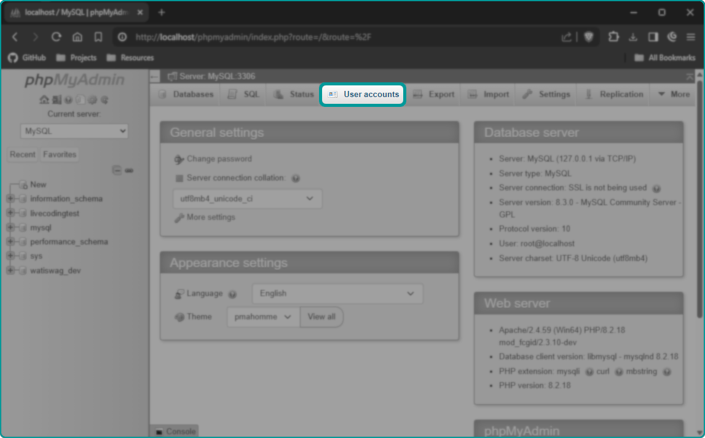Go back with the browser back arrow
The image size is (705, 438).
[x=15, y=37]
